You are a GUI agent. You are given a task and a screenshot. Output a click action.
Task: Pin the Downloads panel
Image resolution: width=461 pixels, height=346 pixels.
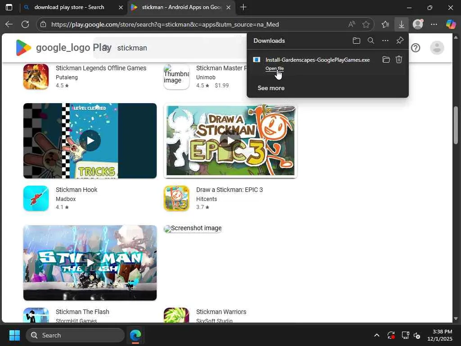(x=400, y=41)
